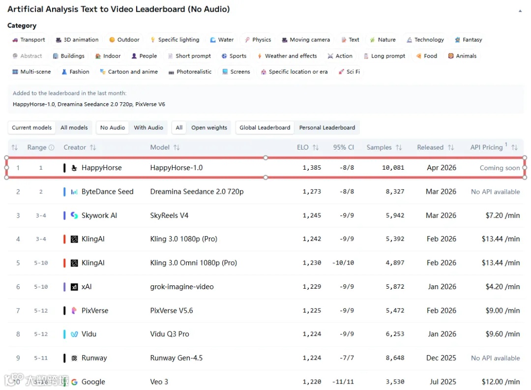Pick the Sci Fi category

pos(350,72)
